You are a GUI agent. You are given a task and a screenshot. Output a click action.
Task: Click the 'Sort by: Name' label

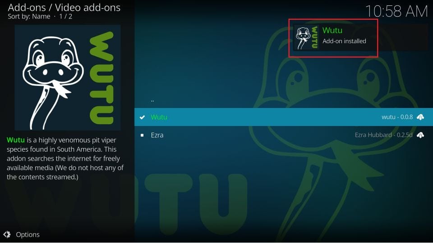click(29, 16)
